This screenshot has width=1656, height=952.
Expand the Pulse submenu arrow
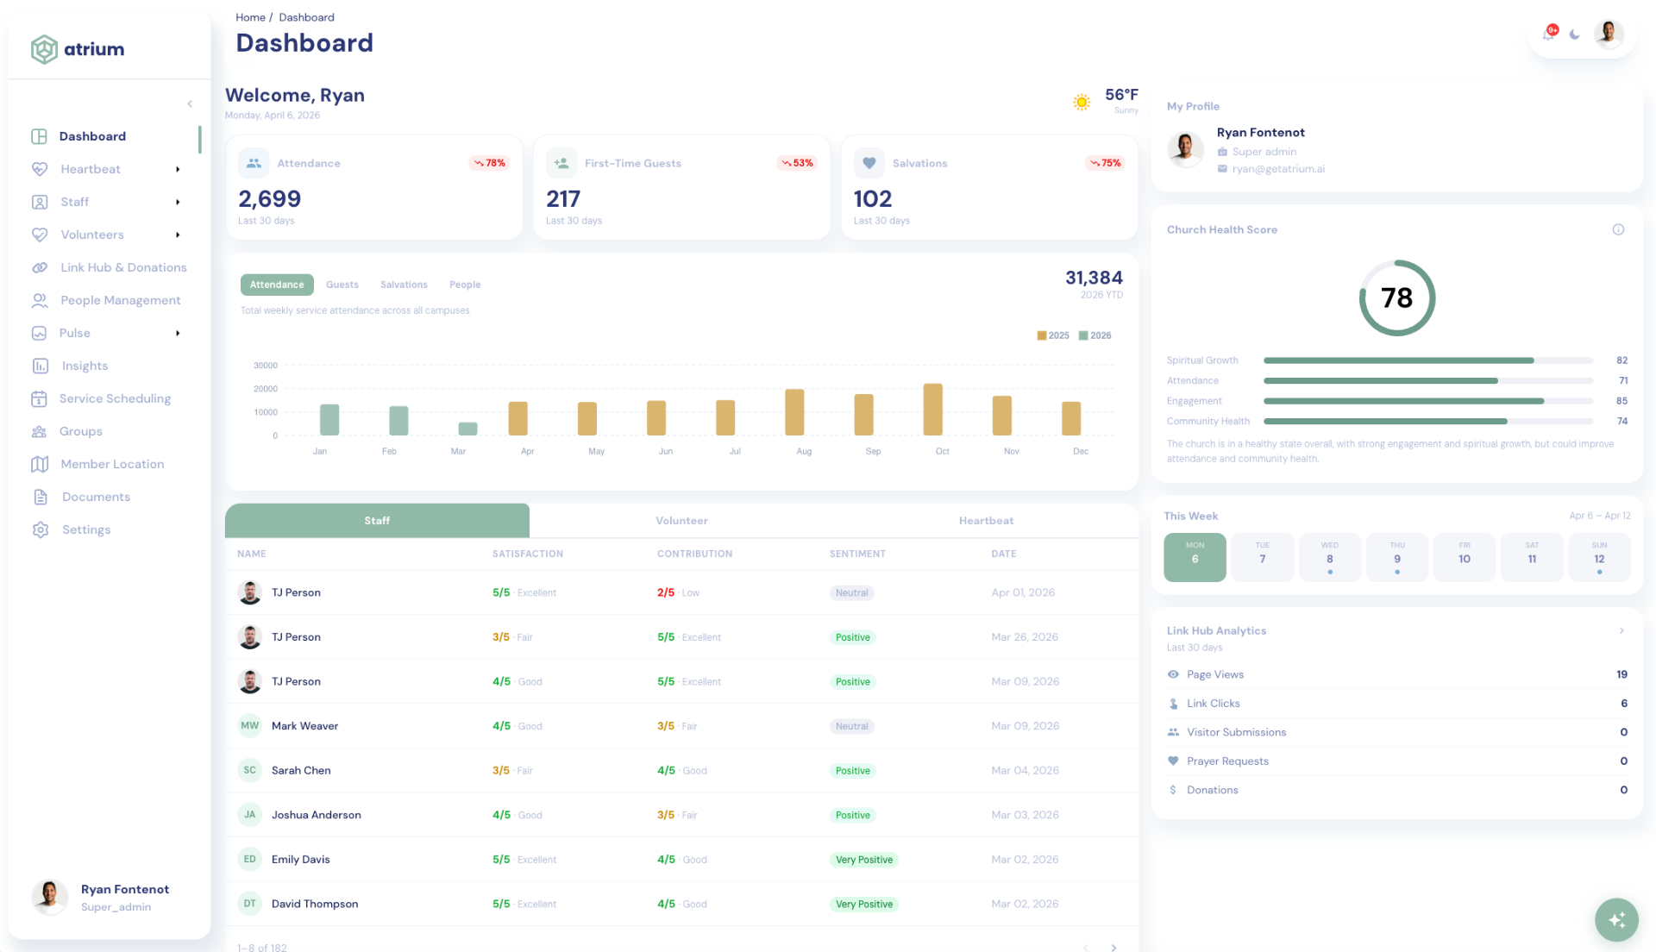click(178, 333)
